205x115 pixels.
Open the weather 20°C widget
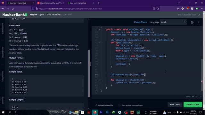[167, 112]
